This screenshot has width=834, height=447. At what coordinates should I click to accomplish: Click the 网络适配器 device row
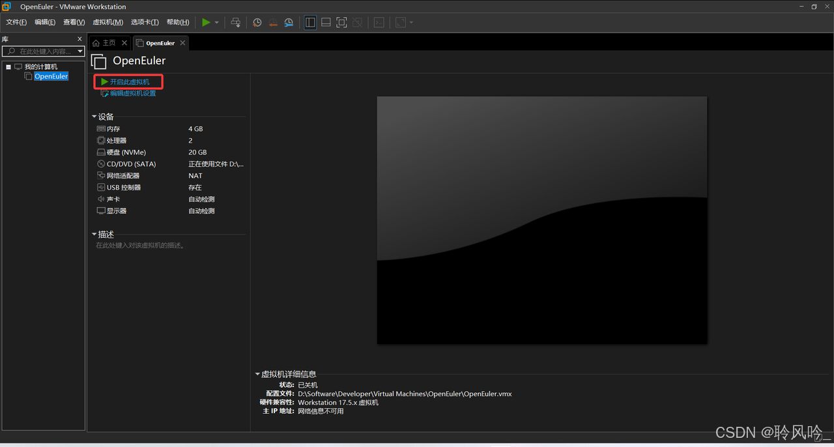coord(171,176)
